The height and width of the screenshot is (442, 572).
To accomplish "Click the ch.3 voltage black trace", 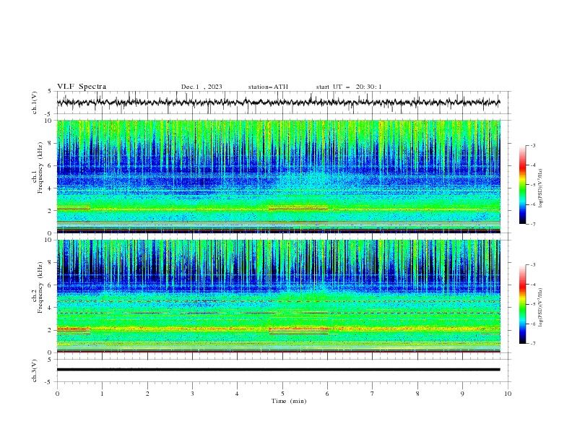I will [278, 370].
